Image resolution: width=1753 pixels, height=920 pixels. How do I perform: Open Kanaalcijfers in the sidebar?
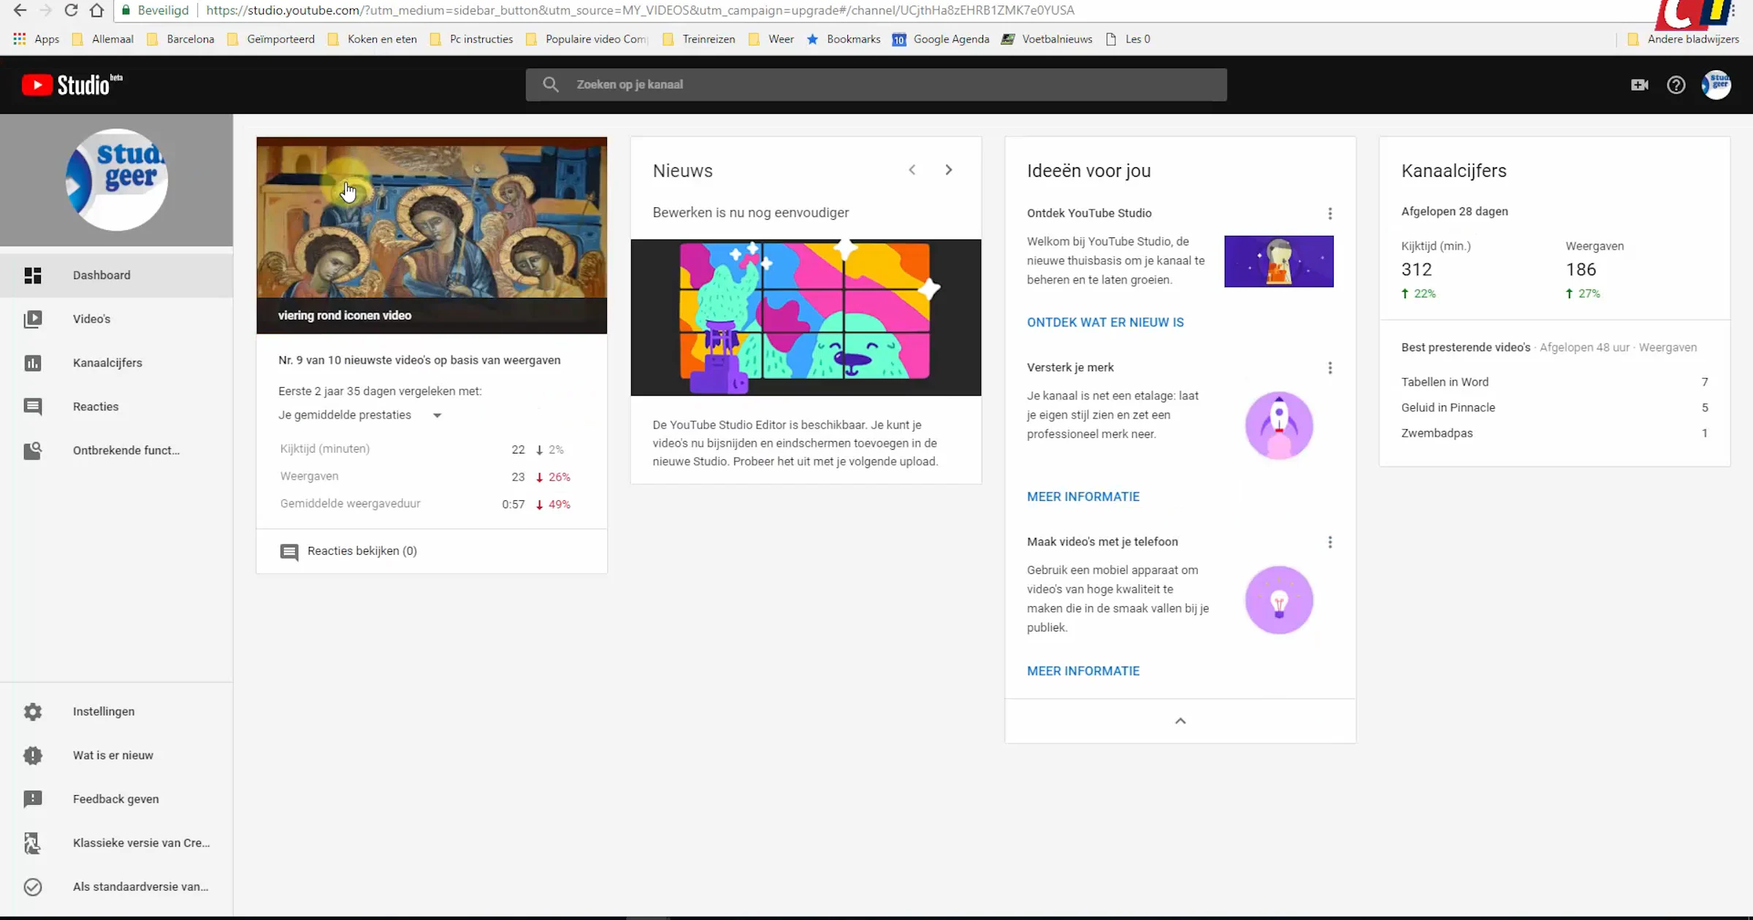coord(116,363)
